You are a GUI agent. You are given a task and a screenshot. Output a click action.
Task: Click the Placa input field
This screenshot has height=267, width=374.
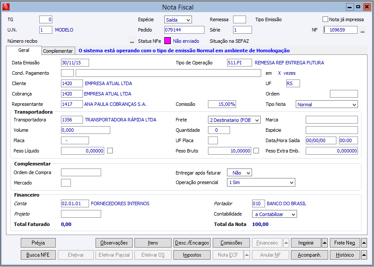(75, 140)
